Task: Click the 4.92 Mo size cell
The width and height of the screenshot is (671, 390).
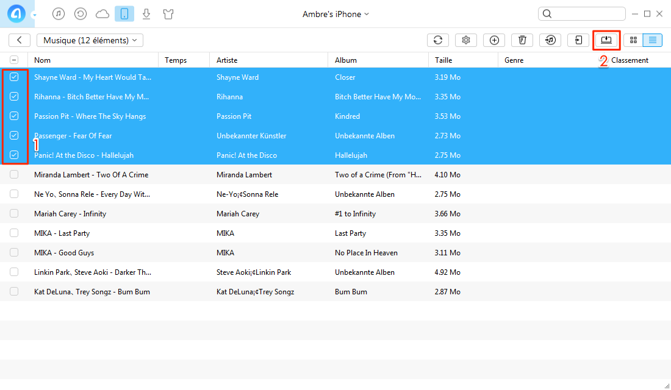Action: coord(448,272)
